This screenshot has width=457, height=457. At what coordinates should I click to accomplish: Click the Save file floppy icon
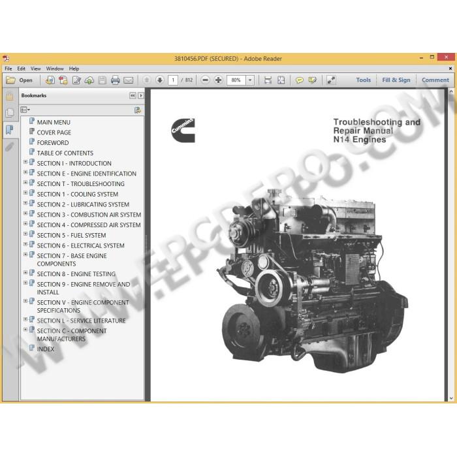point(102,80)
